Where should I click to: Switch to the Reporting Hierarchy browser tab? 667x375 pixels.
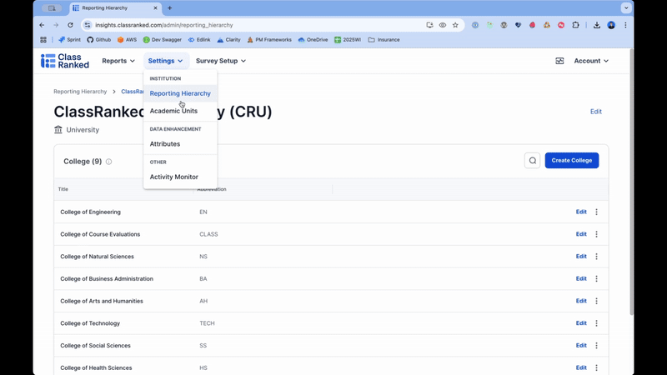pos(115,8)
